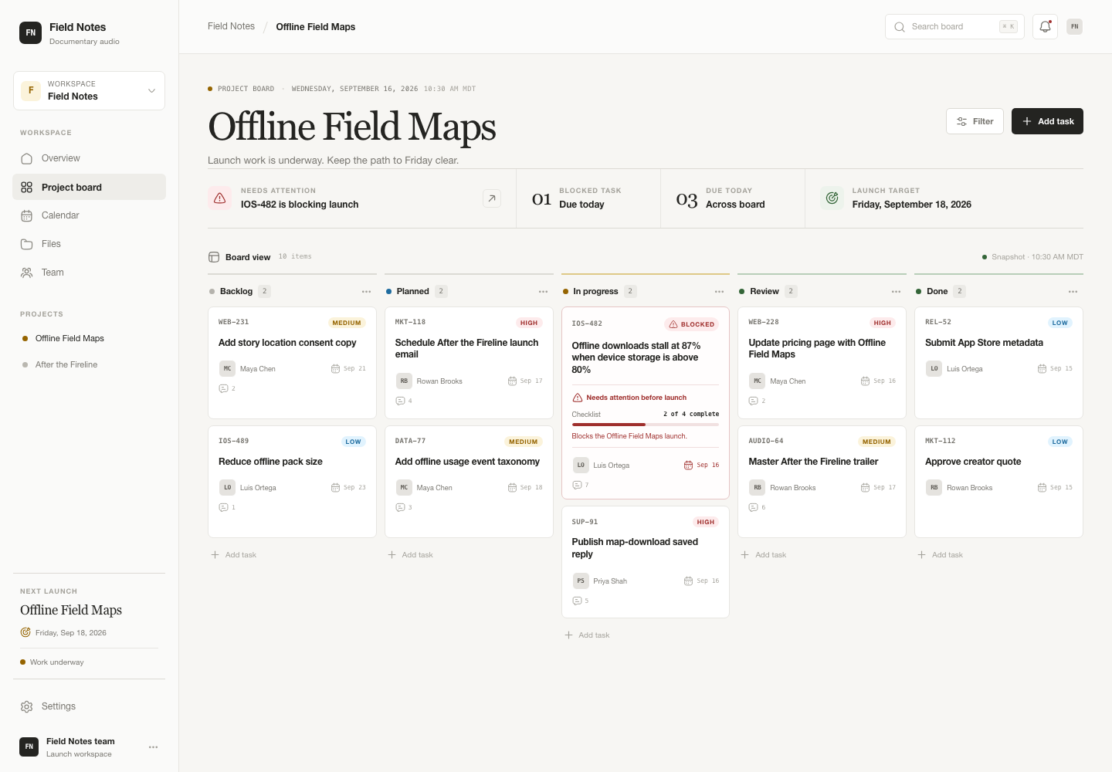The width and height of the screenshot is (1112, 772).
Task: Open Backlog column options menu
Action: coord(366,292)
